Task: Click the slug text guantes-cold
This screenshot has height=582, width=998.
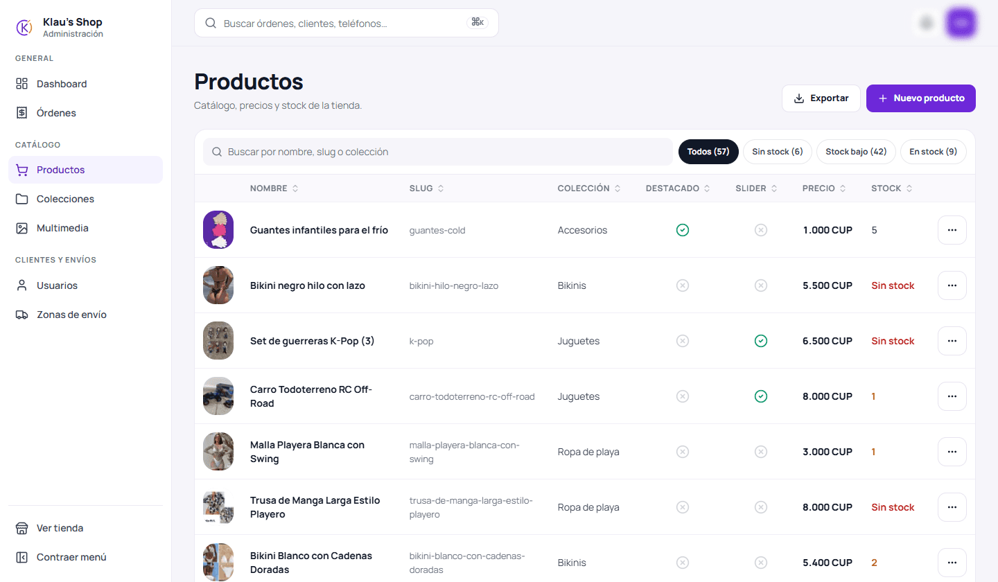Action: [437, 230]
